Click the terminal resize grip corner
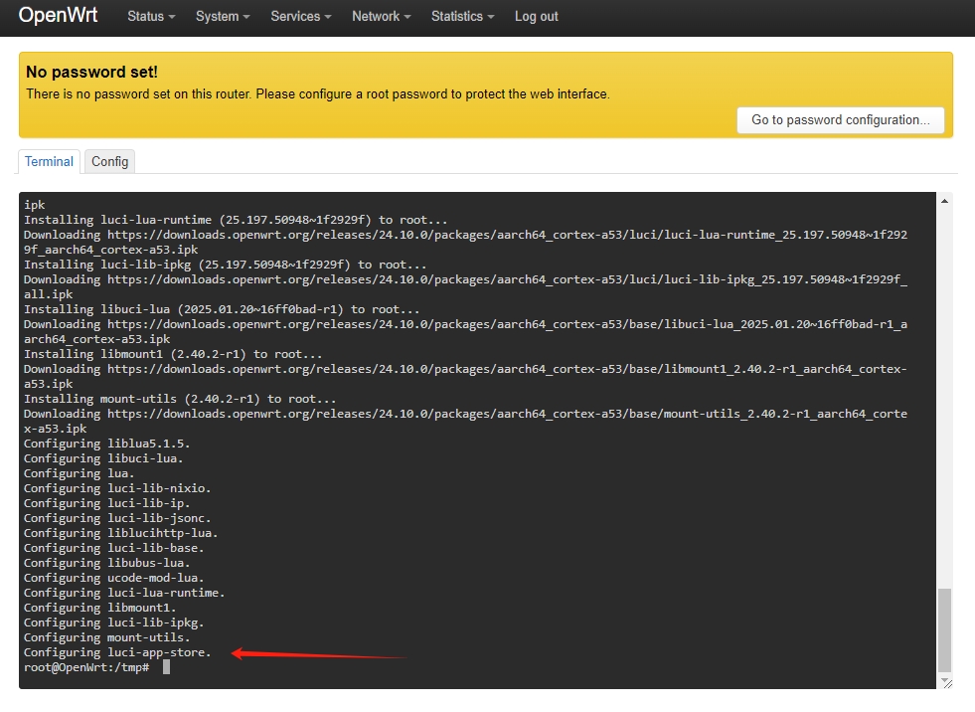 (947, 684)
